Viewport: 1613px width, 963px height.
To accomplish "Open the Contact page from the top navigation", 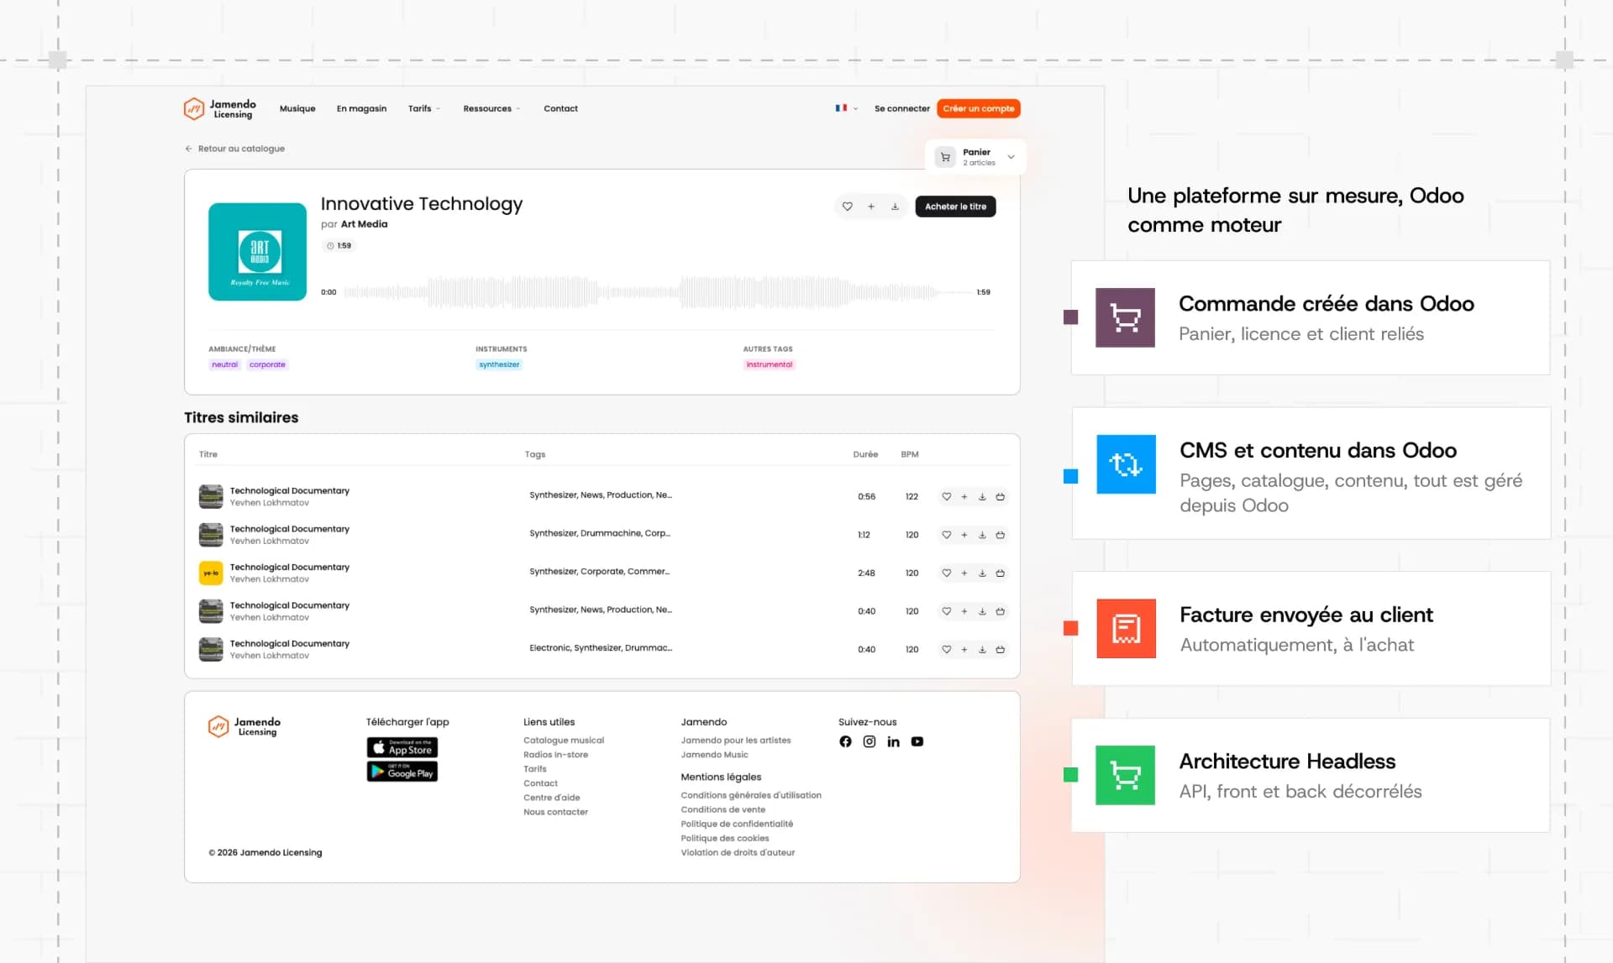I will [560, 108].
